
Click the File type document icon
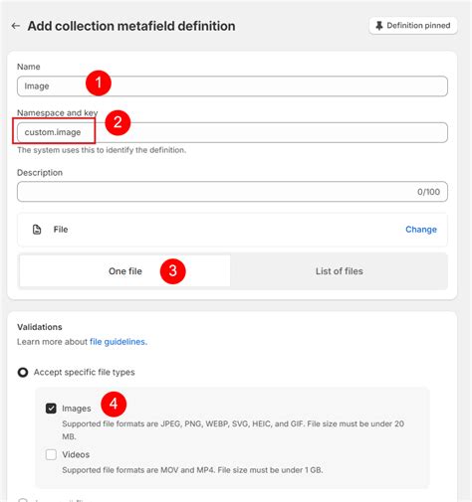[x=37, y=230]
